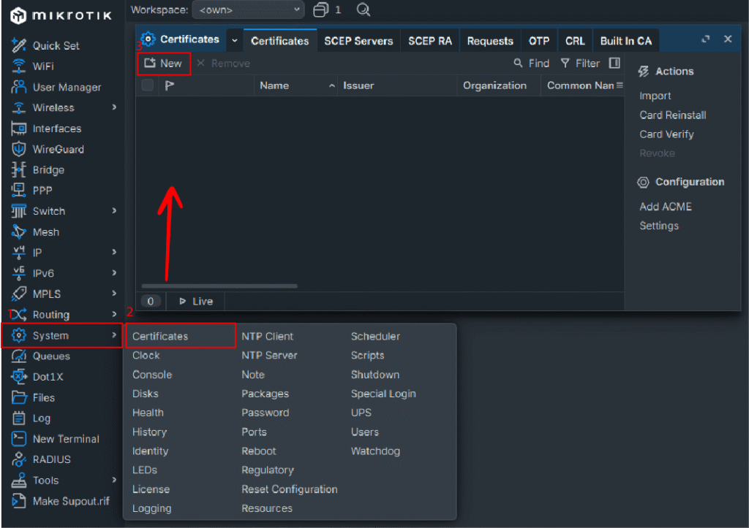Select Certificates in System submenu
The image size is (749, 528).
click(180, 336)
